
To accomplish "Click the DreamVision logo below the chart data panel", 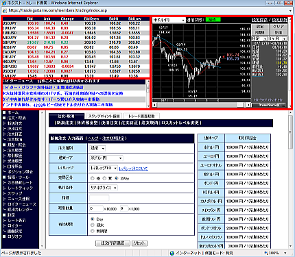I will click(x=269, y=105).
